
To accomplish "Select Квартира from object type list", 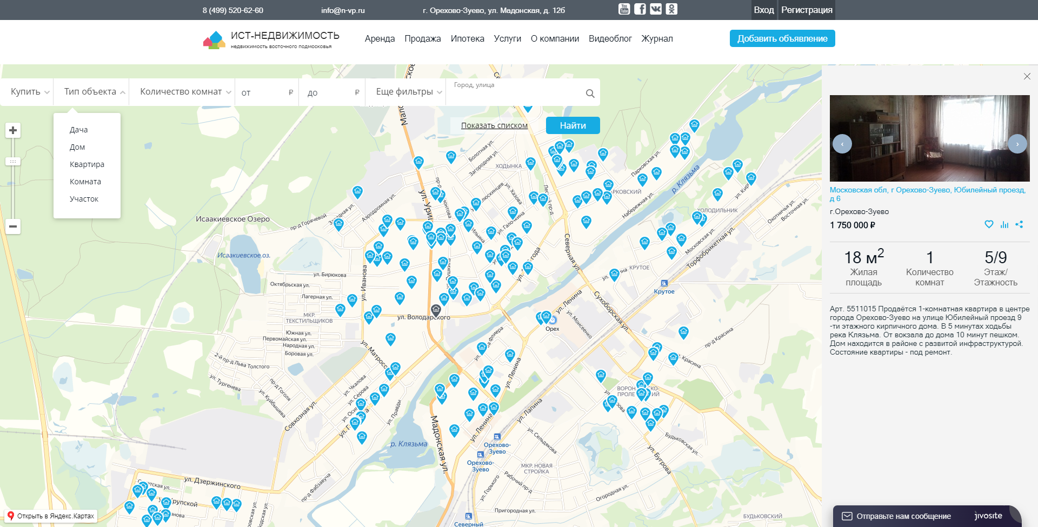I will pyautogui.click(x=87, y=164).
